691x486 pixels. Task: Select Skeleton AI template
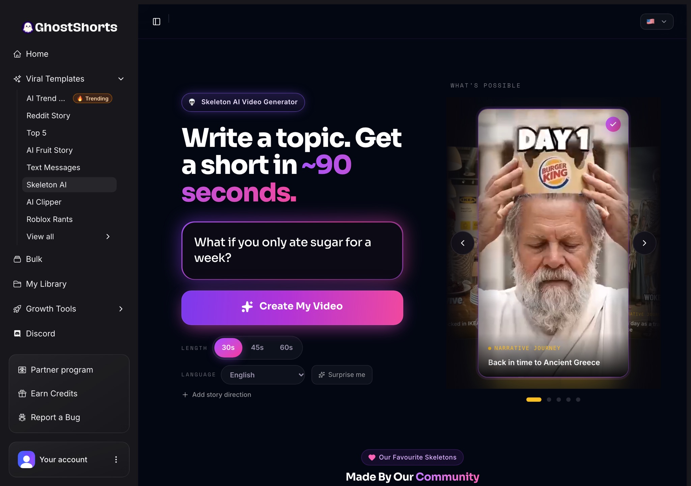pyautogui.click(x=69, y=185)
